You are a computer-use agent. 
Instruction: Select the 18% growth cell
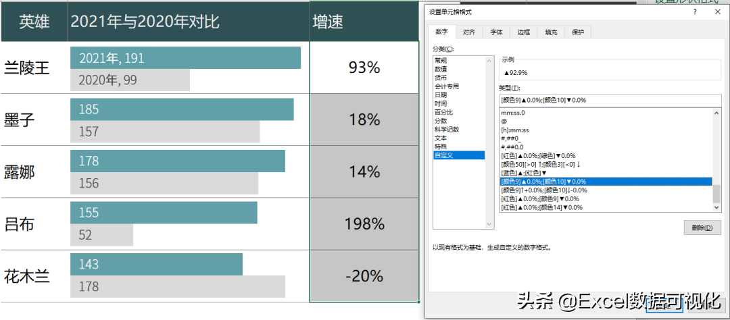point(364,120)
